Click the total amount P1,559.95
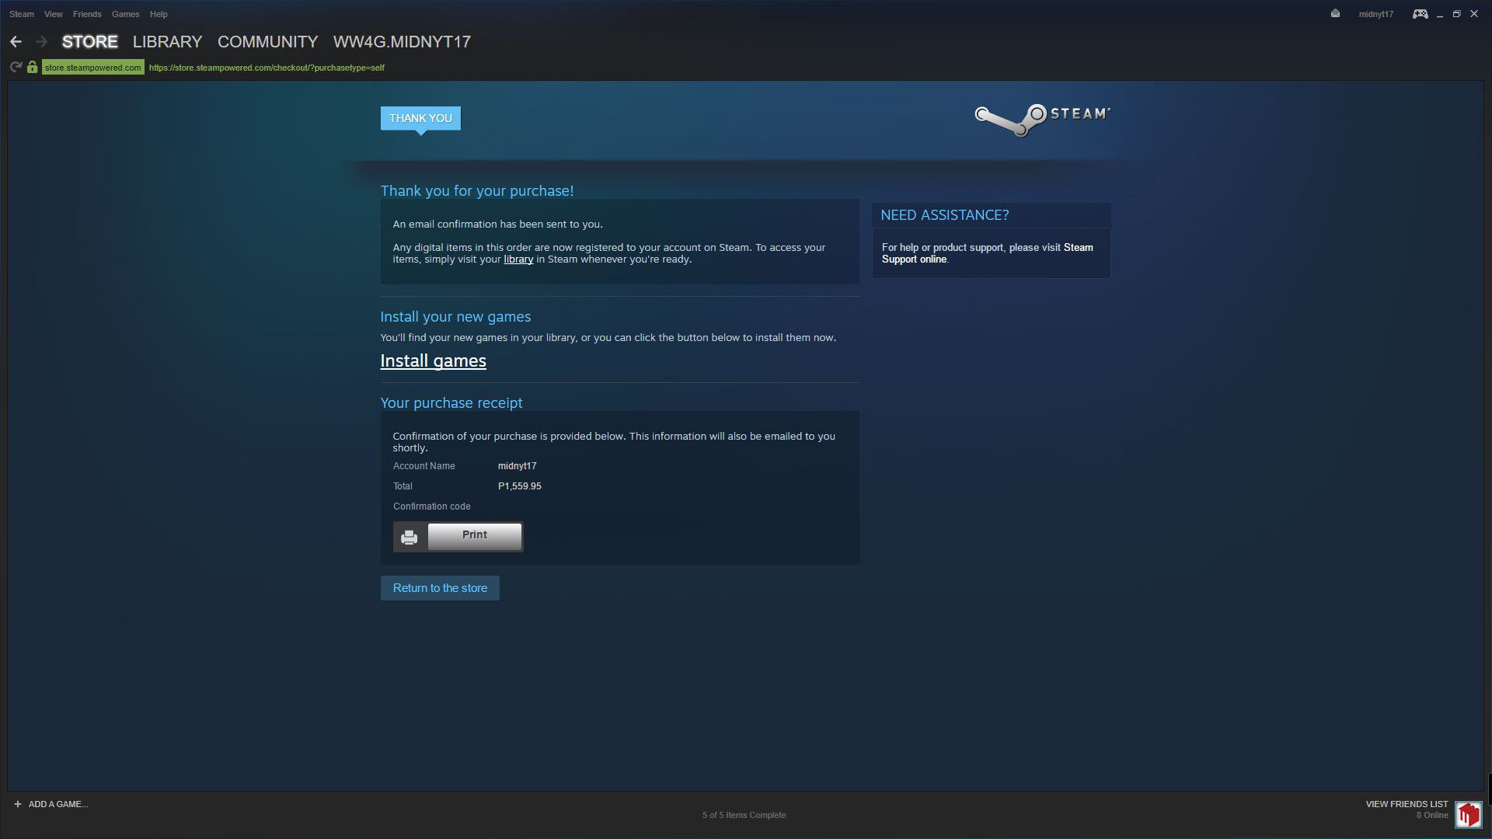The height and width of the screenshot is (839, 1492). [x=520, y=486]
